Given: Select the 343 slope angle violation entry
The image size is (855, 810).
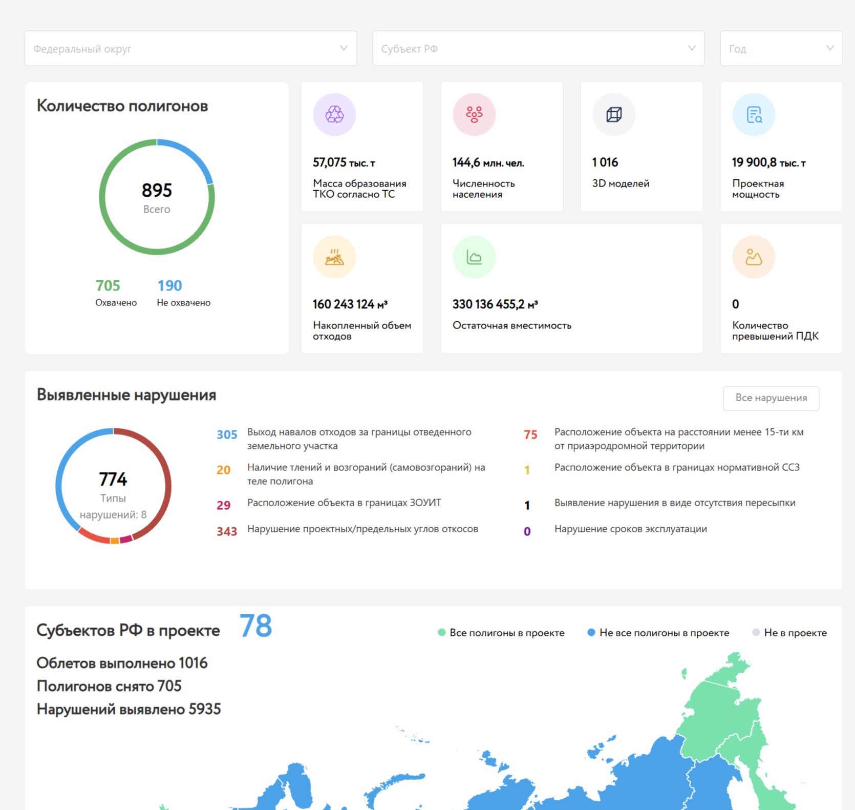Looking at the screenshot, I should [x=362, y=529].
